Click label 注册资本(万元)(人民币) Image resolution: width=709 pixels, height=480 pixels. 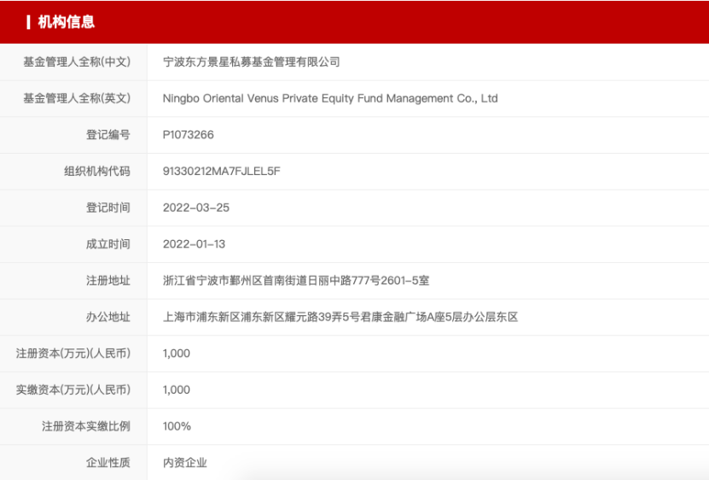click(73, 354)
